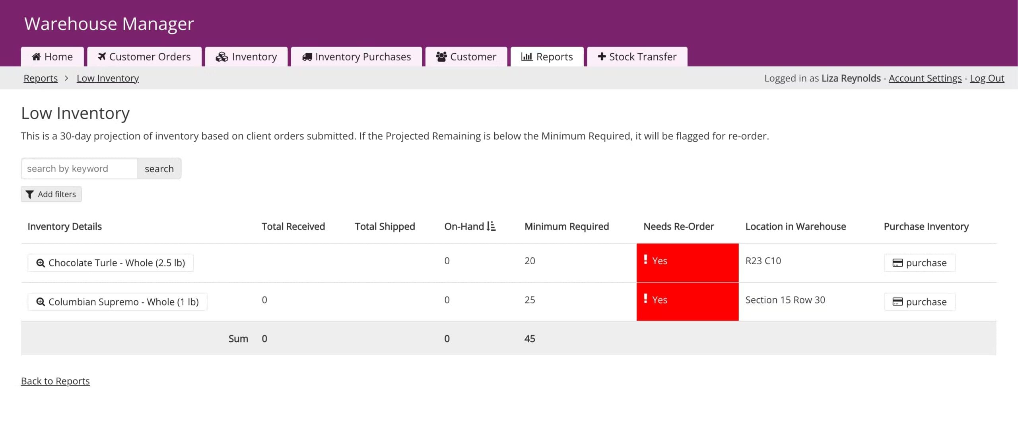Click the On-Hand sort order icon
This screenshot has height=440, width=1018.
[491, 226]
